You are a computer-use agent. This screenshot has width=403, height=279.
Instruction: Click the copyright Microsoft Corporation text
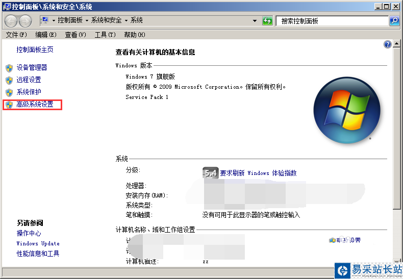[x=206, y=87]
